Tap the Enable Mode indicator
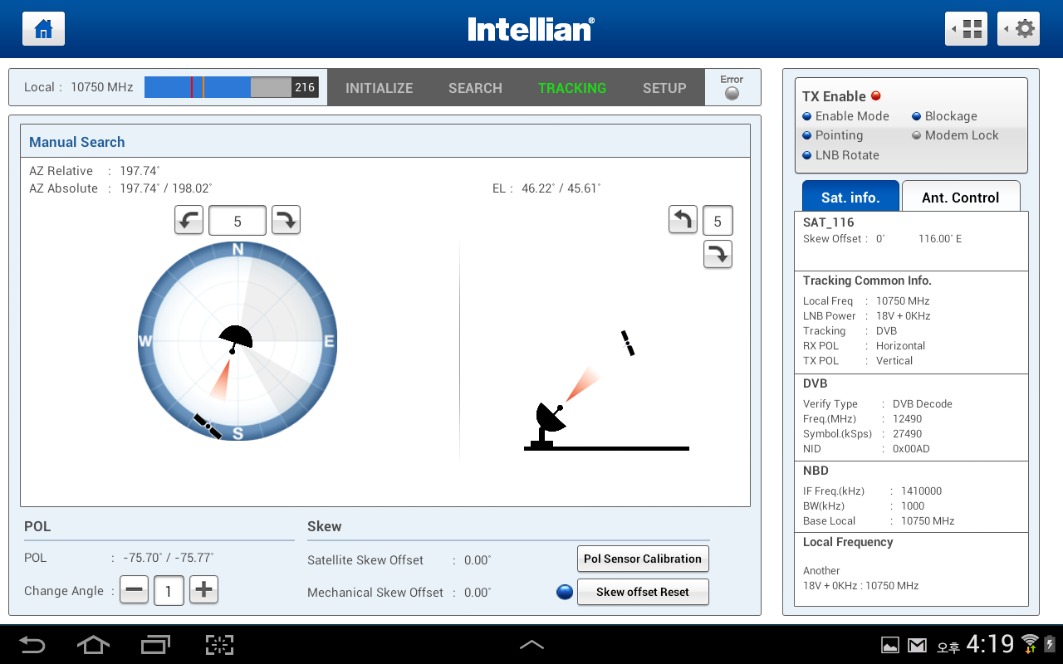1063x664 pixels. [807, 117]
